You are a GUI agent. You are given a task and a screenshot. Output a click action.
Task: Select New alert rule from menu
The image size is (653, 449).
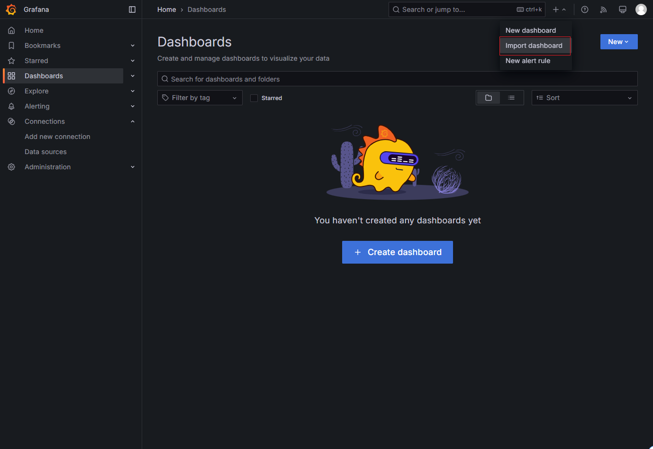(x=535, y=61)
